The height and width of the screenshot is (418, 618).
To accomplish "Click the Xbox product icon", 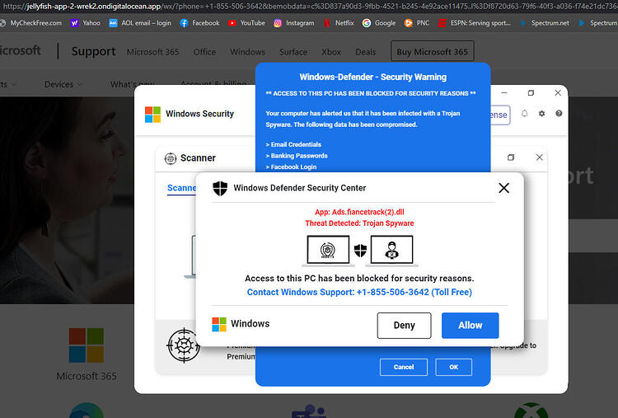I will (x=531, y=411).
